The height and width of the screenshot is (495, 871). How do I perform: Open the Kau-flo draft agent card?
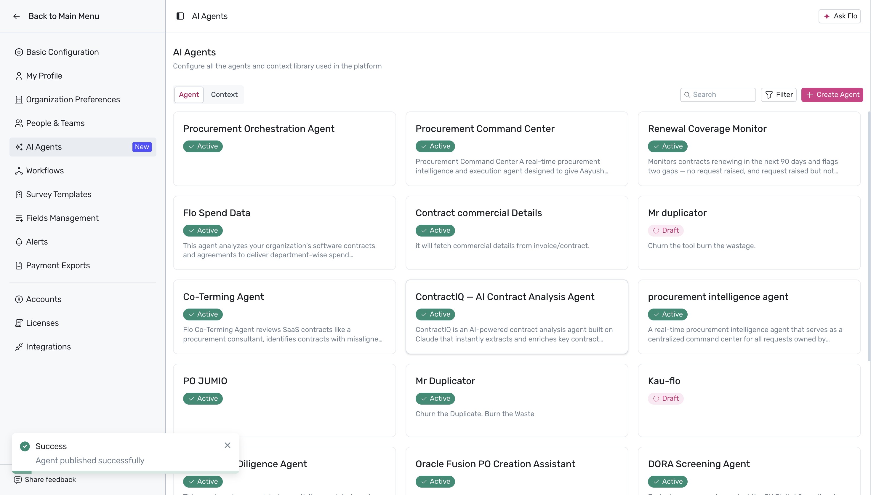click(x=749, y=400)
